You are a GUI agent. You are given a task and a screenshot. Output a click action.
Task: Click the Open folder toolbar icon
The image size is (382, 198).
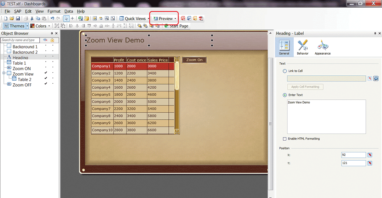click(12, 18)
